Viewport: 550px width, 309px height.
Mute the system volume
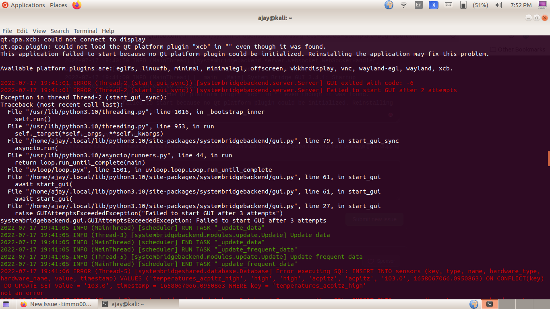(499, 5)
